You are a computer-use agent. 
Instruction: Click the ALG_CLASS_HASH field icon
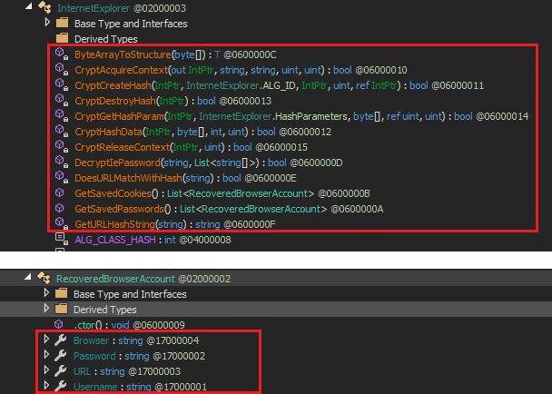tap(61, 239)
